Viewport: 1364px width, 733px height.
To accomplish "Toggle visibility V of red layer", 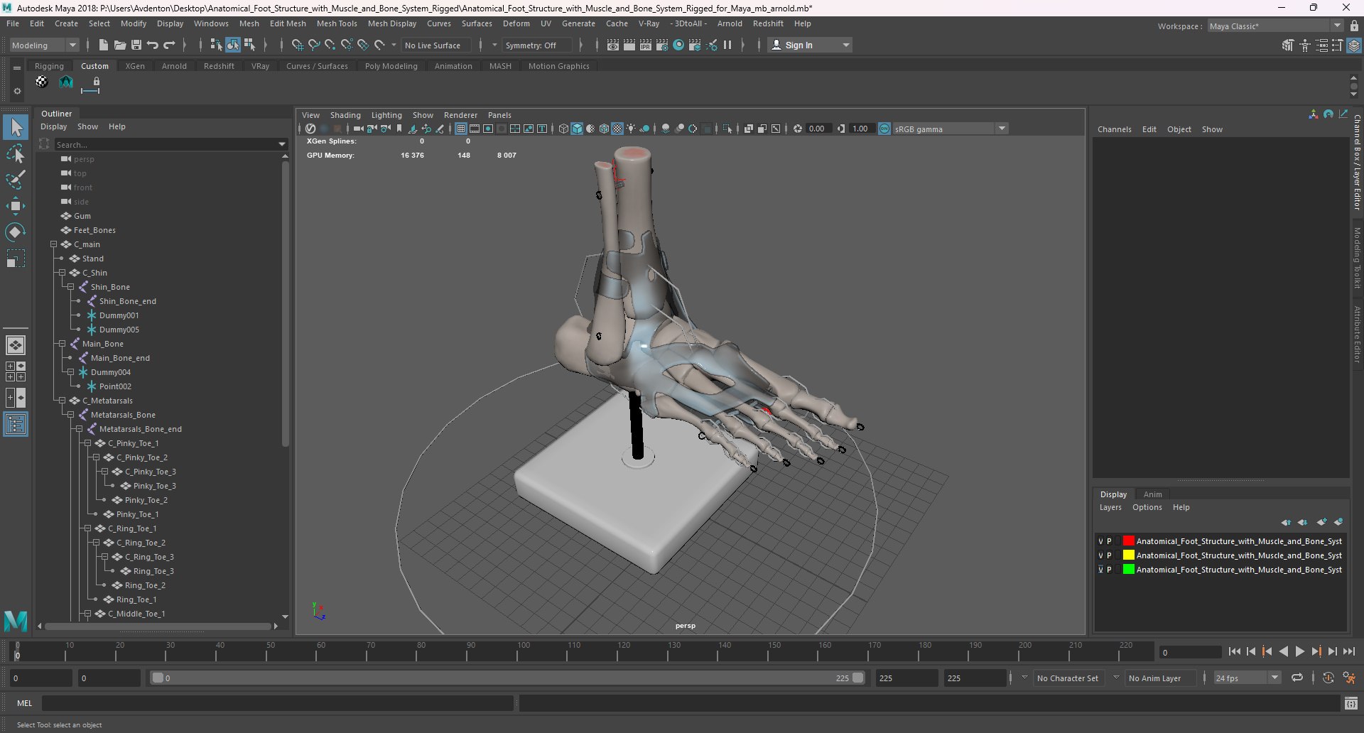I will 1101,541.
